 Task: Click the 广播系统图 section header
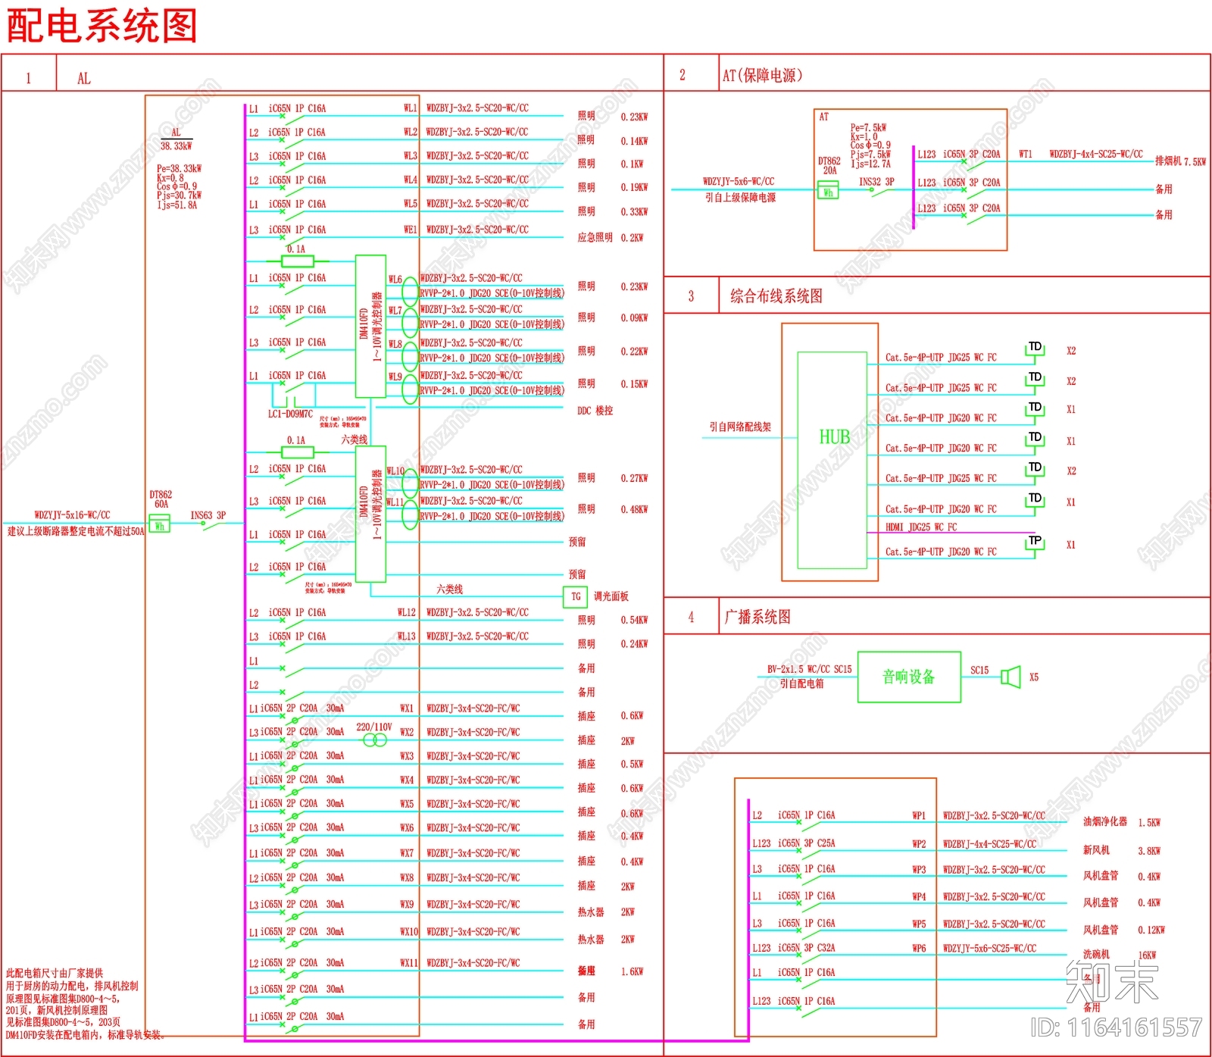tap(757, 617)
